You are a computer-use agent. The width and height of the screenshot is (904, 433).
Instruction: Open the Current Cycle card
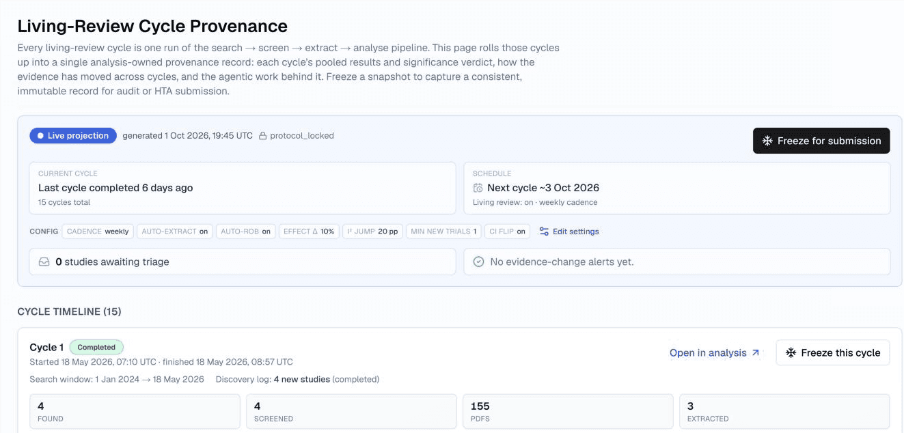pyautogui.click(x=243, y=188)
